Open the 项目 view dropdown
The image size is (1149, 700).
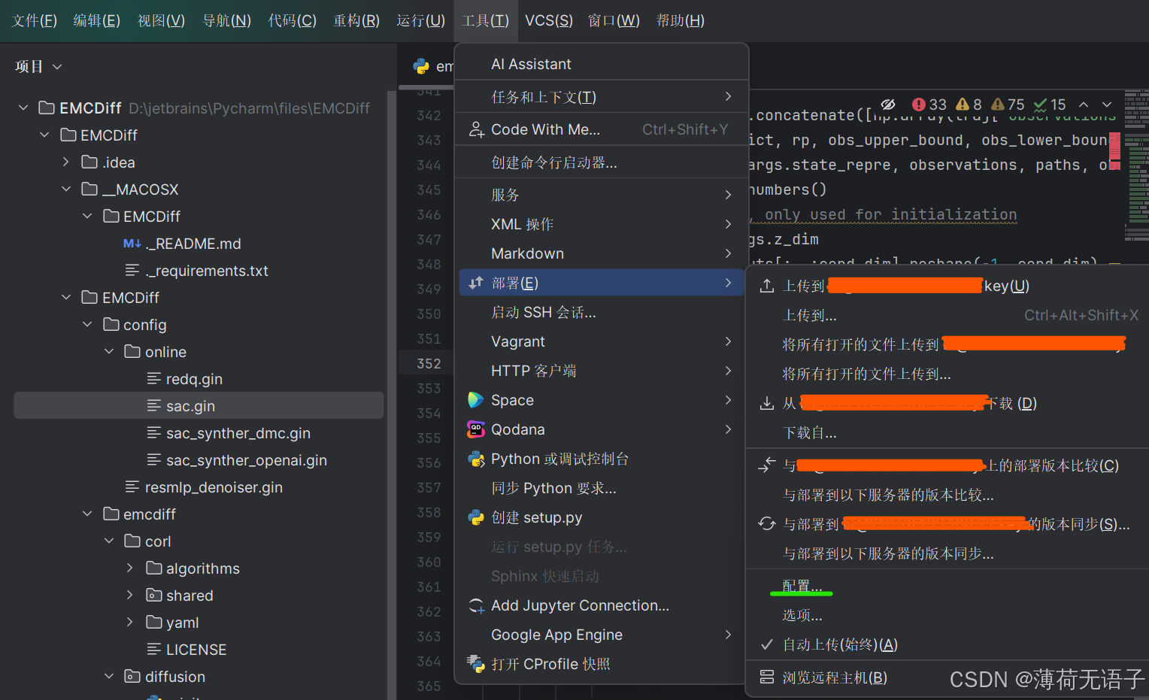(38, 67)
